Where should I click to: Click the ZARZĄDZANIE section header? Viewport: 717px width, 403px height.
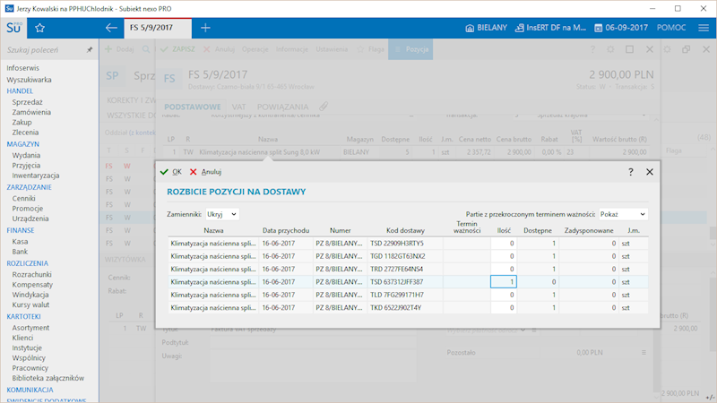pos(29,187)
